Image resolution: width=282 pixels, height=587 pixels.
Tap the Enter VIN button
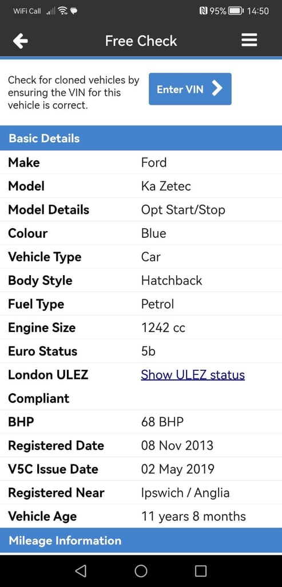(190, 89)
